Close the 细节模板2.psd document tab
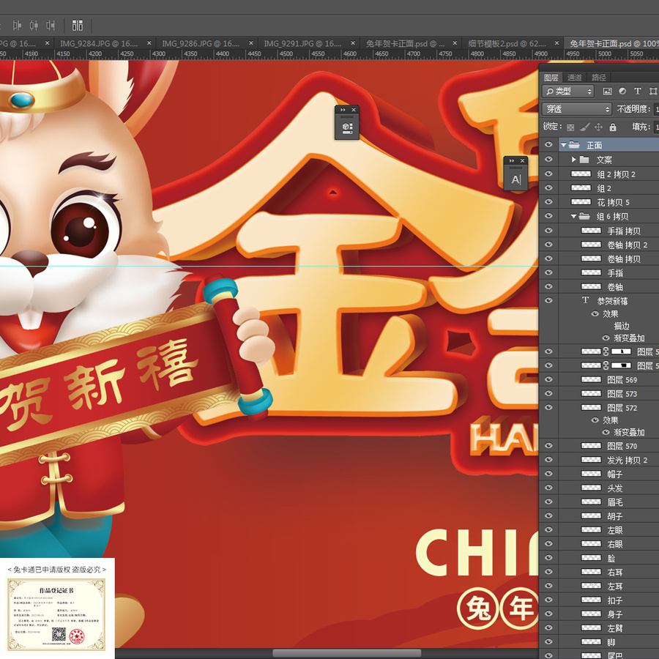The height and width of the screenshot is (659, 659). tap(557, 43)
